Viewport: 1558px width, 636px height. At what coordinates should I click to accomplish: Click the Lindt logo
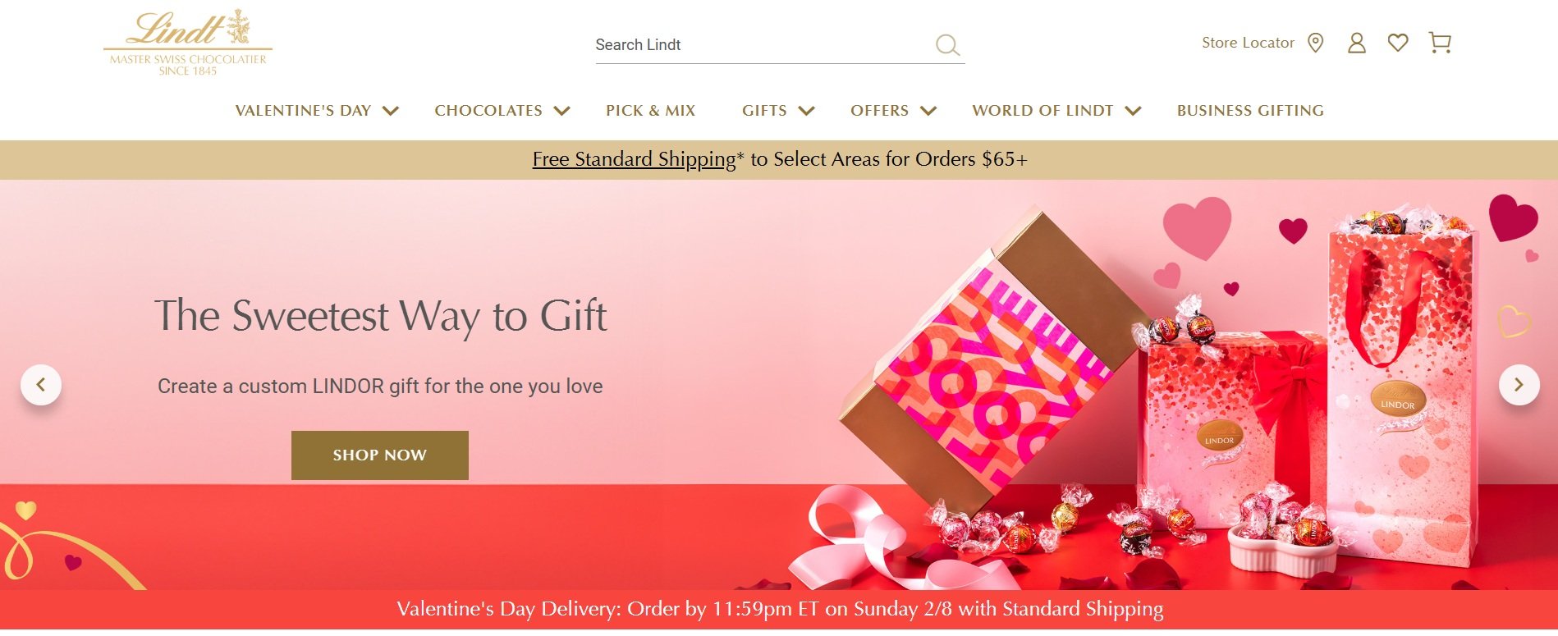tap(188, 43)
